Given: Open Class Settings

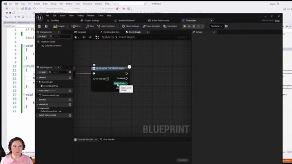Looking at the screenshot, I should tap(130, 26).
